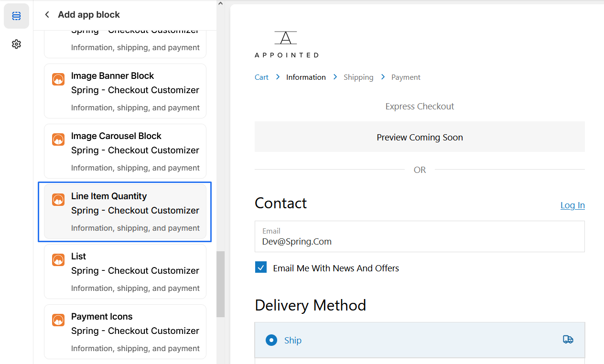Click the Image Banner Block app icon
Screen dimensions: 604x364
pos(58,80)
